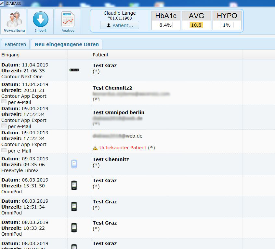
Task: Click the @web.de address above Unbekannter Patient
Action: [117, 136]
